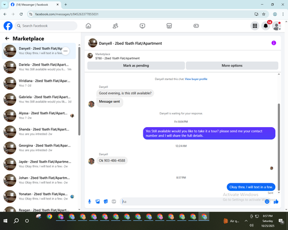
Task: Open the Menu grid icon
Action: tap(255, 26)
